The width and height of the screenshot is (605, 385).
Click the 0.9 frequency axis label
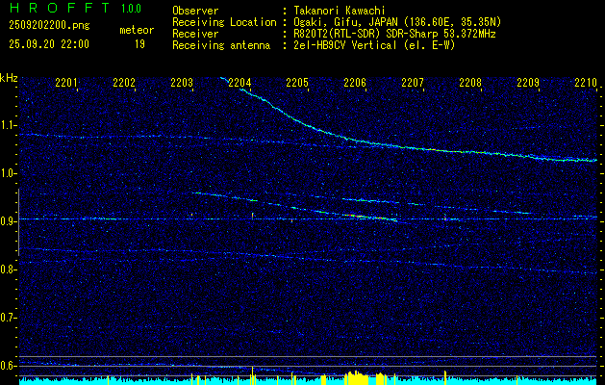pos(9,221)
